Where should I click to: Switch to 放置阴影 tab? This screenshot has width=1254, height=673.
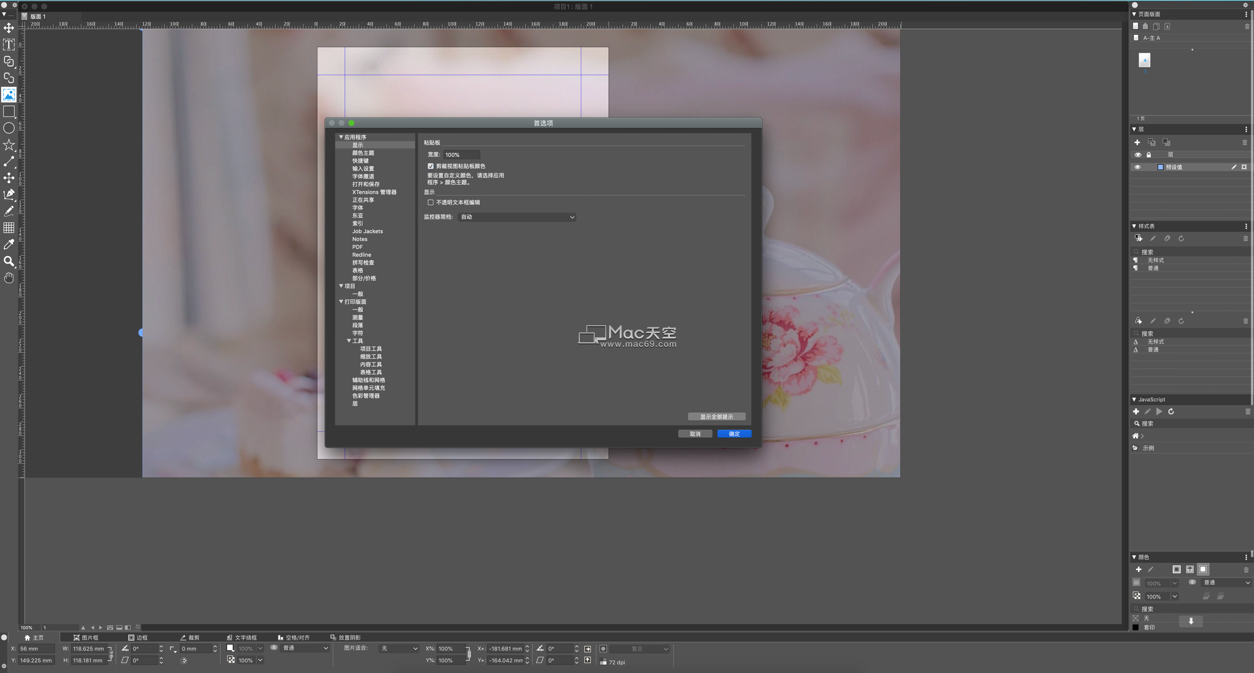point(345,638)
